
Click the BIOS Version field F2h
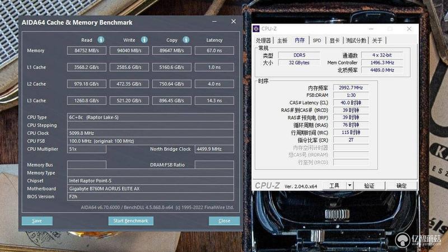[x=151, y=197]
